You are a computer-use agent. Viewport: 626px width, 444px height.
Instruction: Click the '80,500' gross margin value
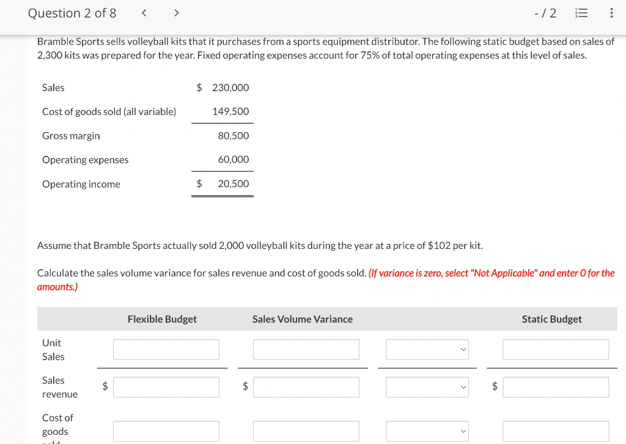pos(233,136)
